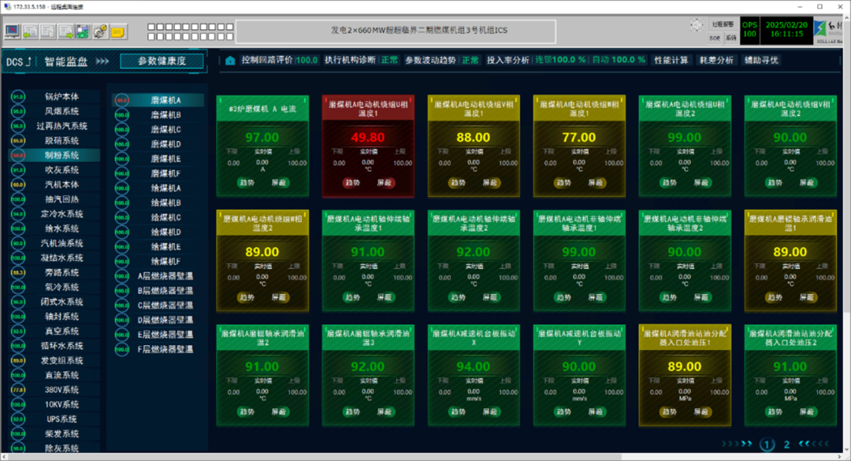
Task: Toggle 屏蔽 on the 磨煤机A减速机台板振动X card
Action: click(x=490, y=412)
